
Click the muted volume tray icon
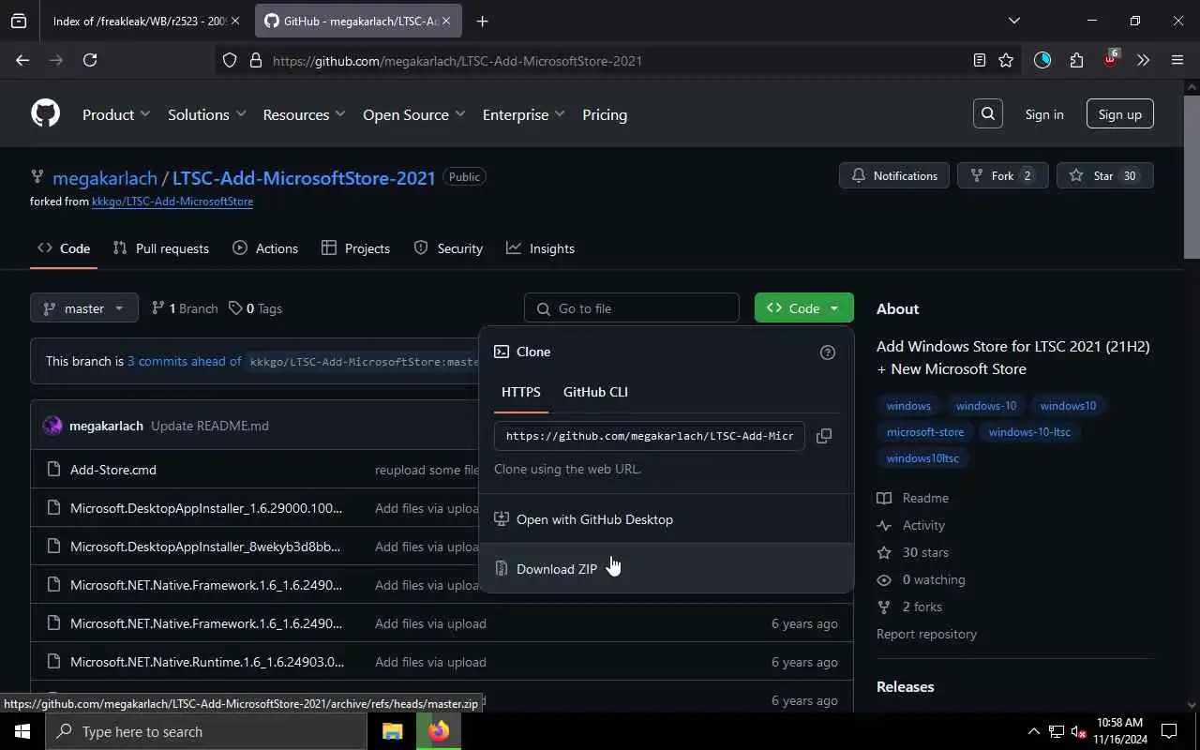point(1078,731)
